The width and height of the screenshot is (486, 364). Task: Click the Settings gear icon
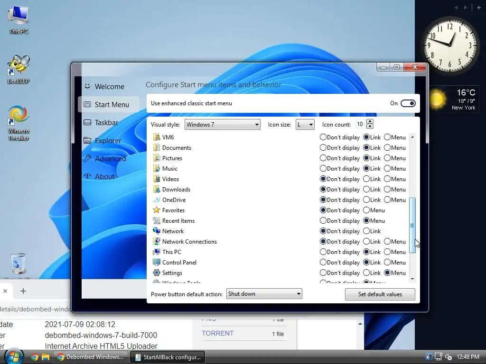(157, 273)
